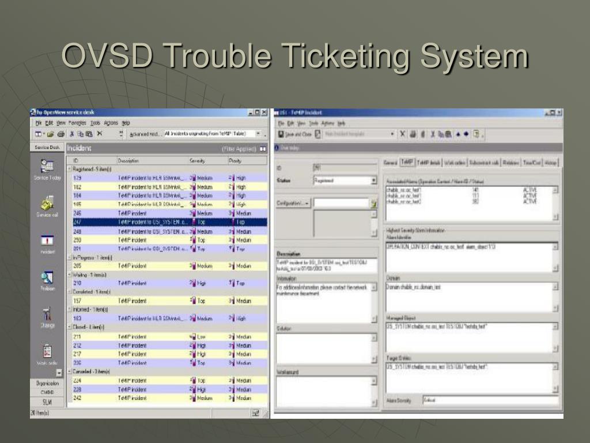The image size is (590, 443).
Task: Click the lookup icon next to Configuration field
Action: click(373, 204)
